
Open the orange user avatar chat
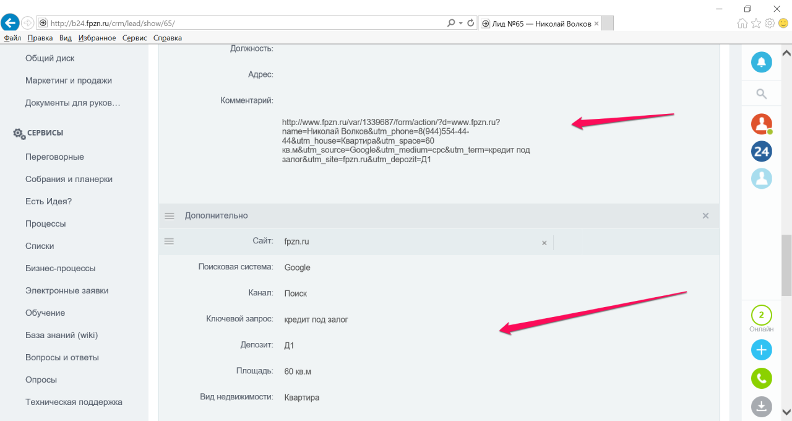762,124
